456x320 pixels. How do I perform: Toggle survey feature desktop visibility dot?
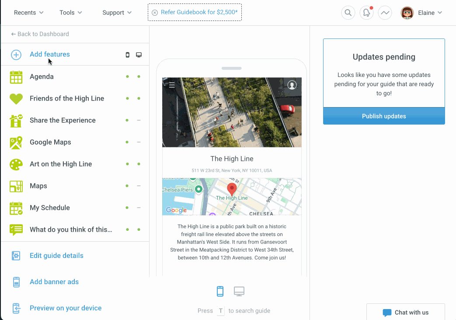click(x=139, y=230)
